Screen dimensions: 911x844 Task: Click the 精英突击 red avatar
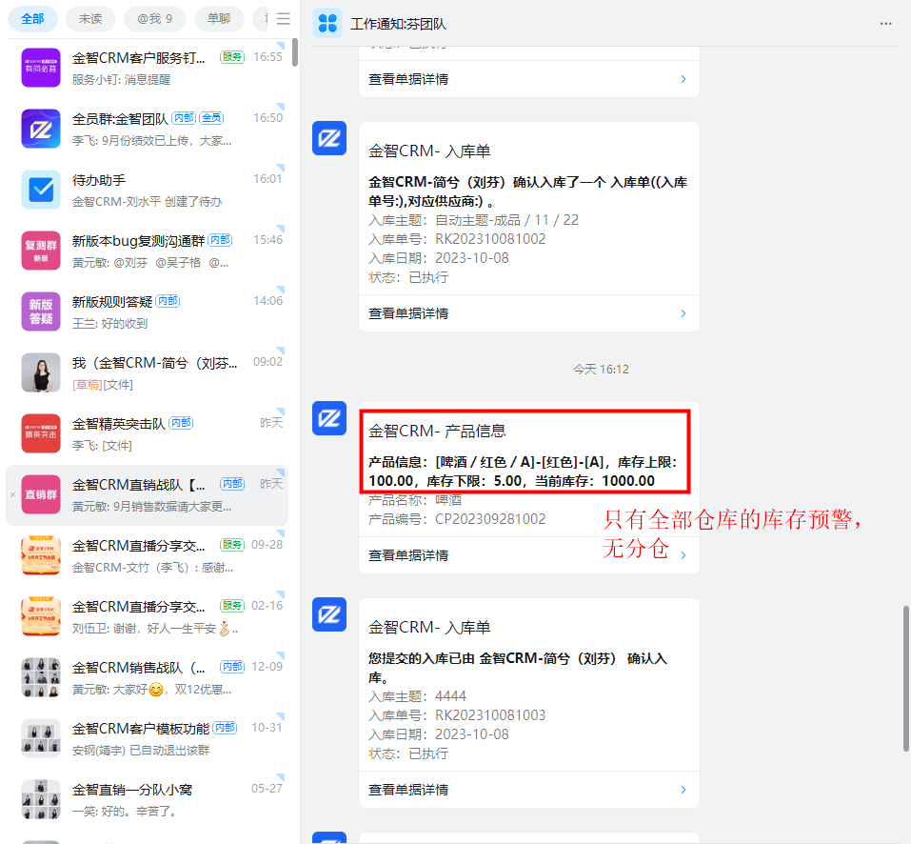[41, 433]
